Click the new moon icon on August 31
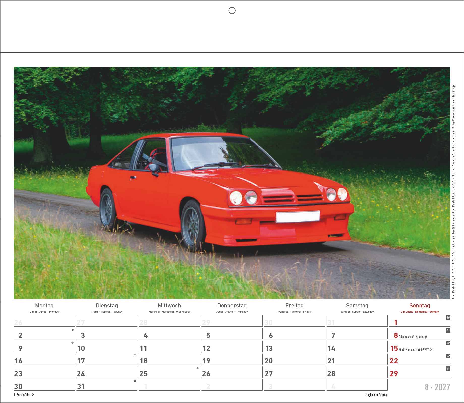The height and width of the screenshot is (403, 464). [135, 381]
